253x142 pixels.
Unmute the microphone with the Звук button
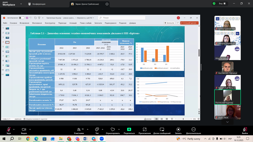[x=9, y=130]
